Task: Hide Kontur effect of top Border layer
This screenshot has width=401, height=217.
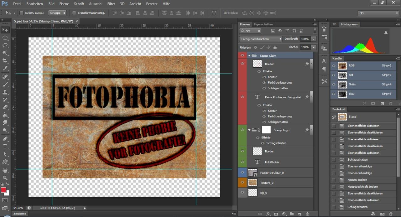Action: pos(264,77)
